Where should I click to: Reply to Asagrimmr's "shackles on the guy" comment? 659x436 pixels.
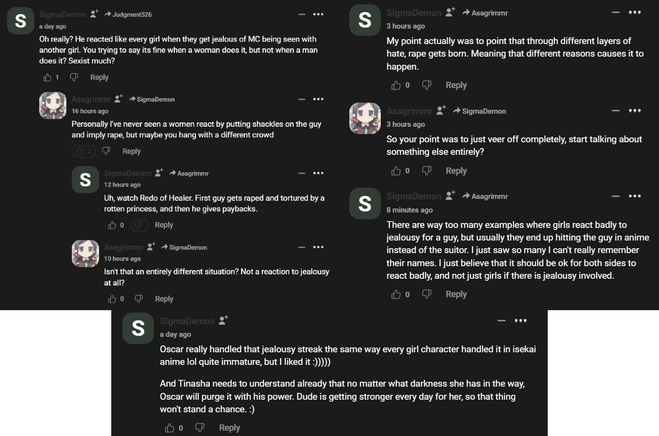132,151
